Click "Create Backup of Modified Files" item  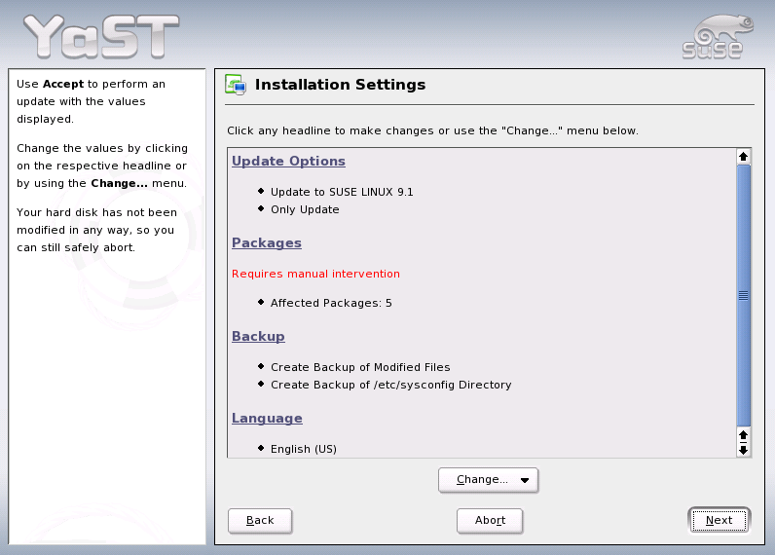pos(360,368)
